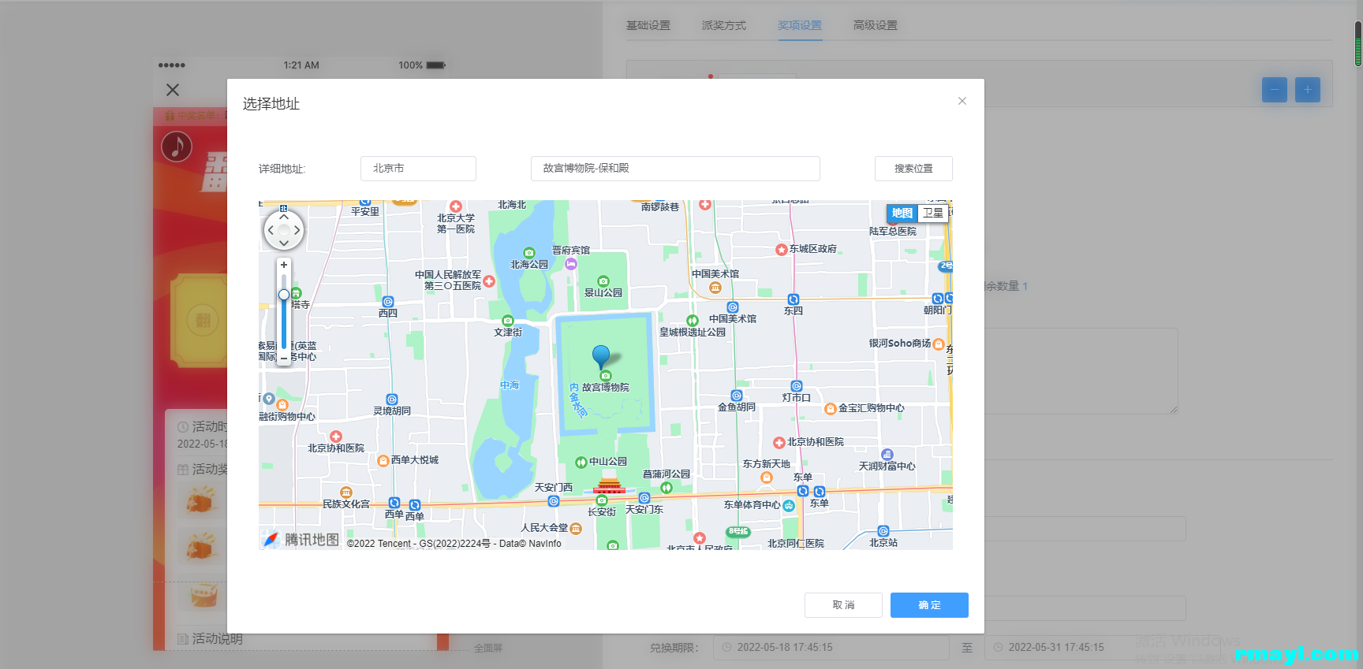Click the 北京同仁医院 map label
The image size is (1363, 669).
796,544
